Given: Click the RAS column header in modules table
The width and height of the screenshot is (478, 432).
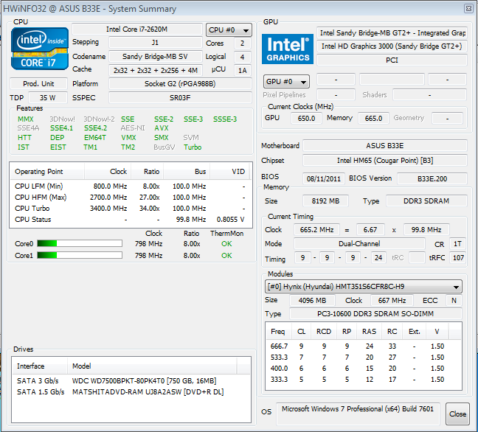Looking at the screenshot, I should coord(369,332).
